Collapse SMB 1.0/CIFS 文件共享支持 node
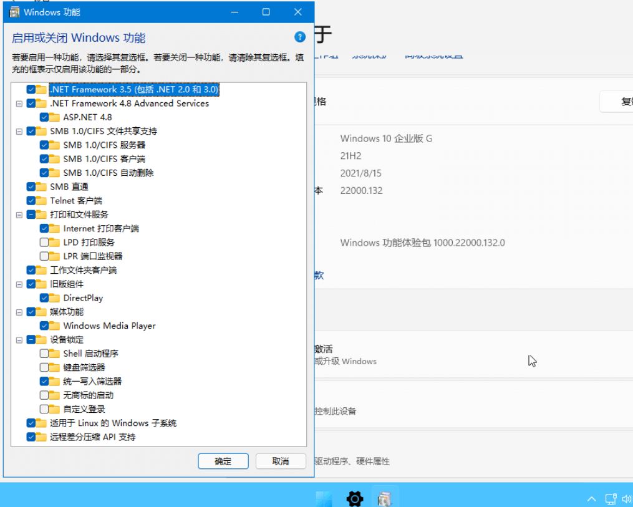The height and width of the screenshot is (507, 633). 19,132
